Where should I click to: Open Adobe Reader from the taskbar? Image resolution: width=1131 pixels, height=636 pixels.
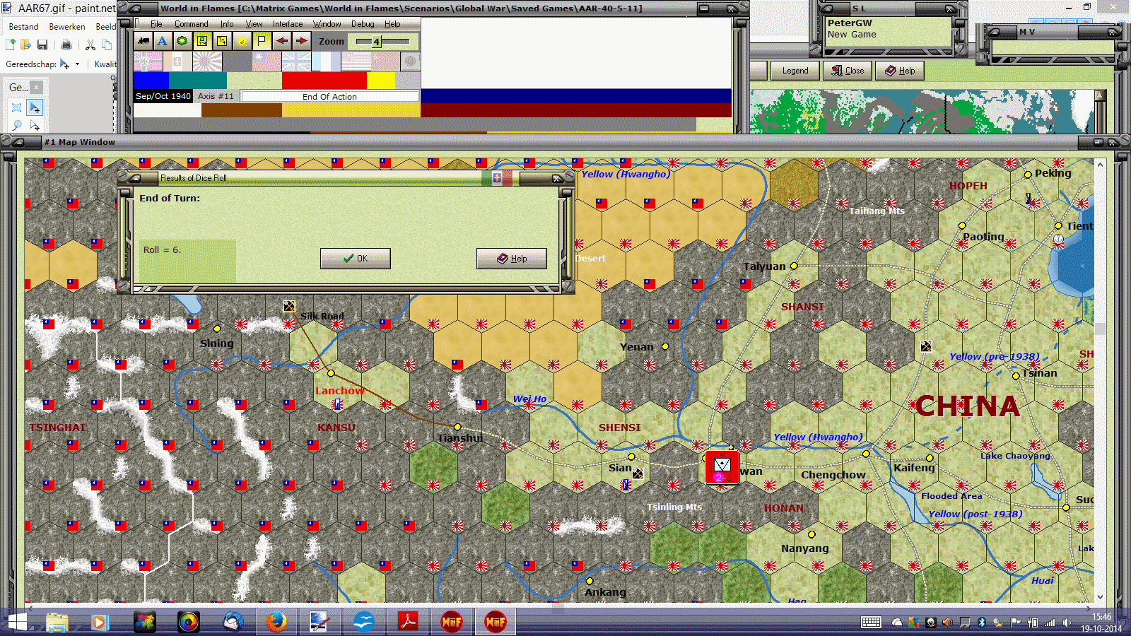pyautogui.click(x=408, y=622)
